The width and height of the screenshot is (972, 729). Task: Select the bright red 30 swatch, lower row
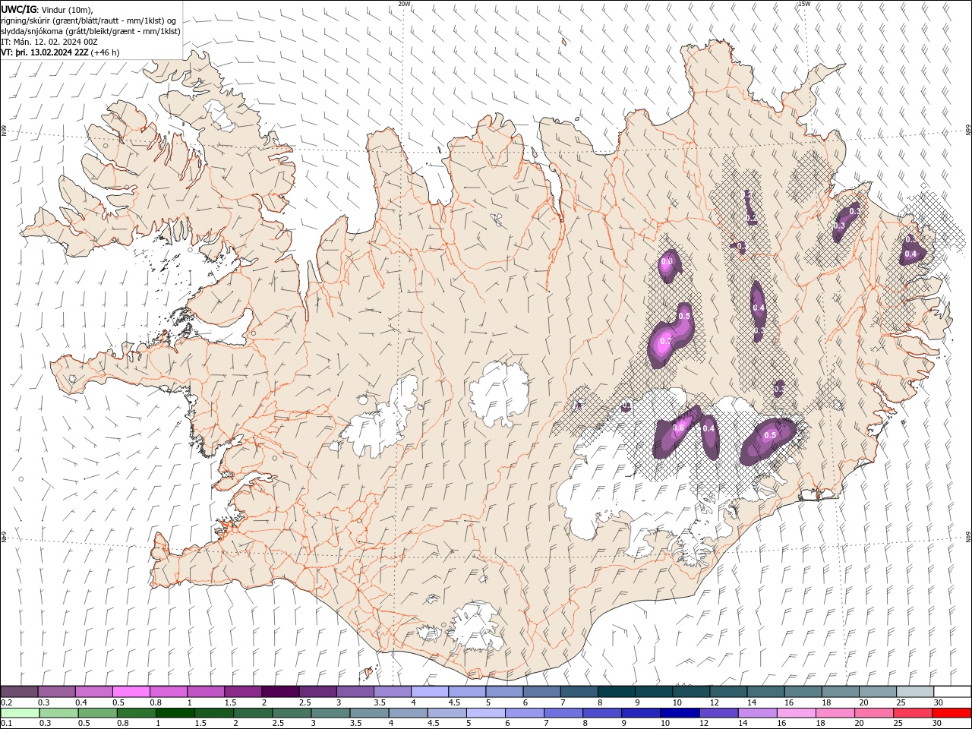[951, 713]
